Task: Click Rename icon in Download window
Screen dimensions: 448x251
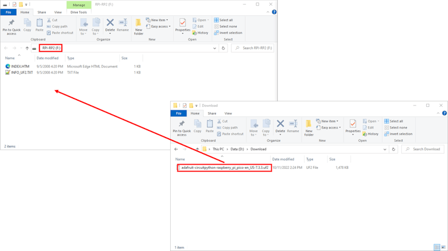Action: (x=293, y=126)
